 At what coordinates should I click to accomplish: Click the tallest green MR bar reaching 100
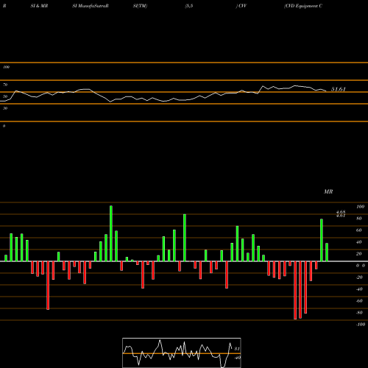pos(111,233)
